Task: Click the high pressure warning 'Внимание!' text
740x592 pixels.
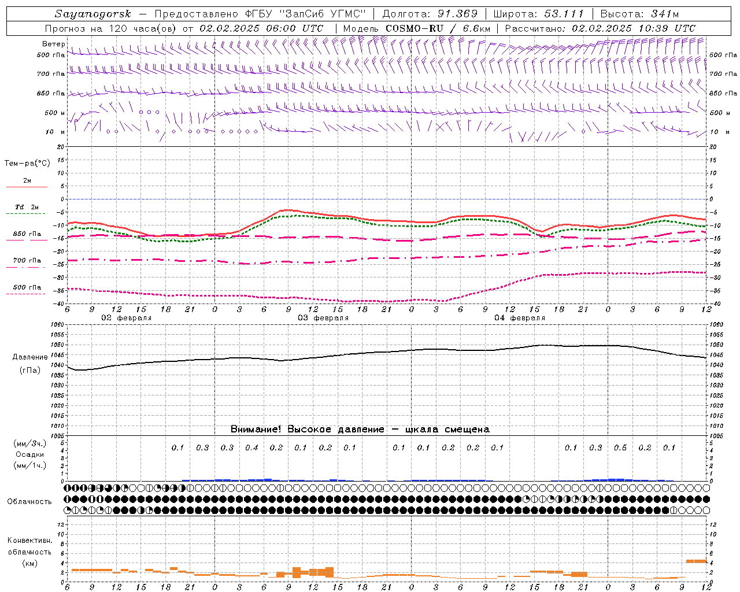Action: pos(257,430)
